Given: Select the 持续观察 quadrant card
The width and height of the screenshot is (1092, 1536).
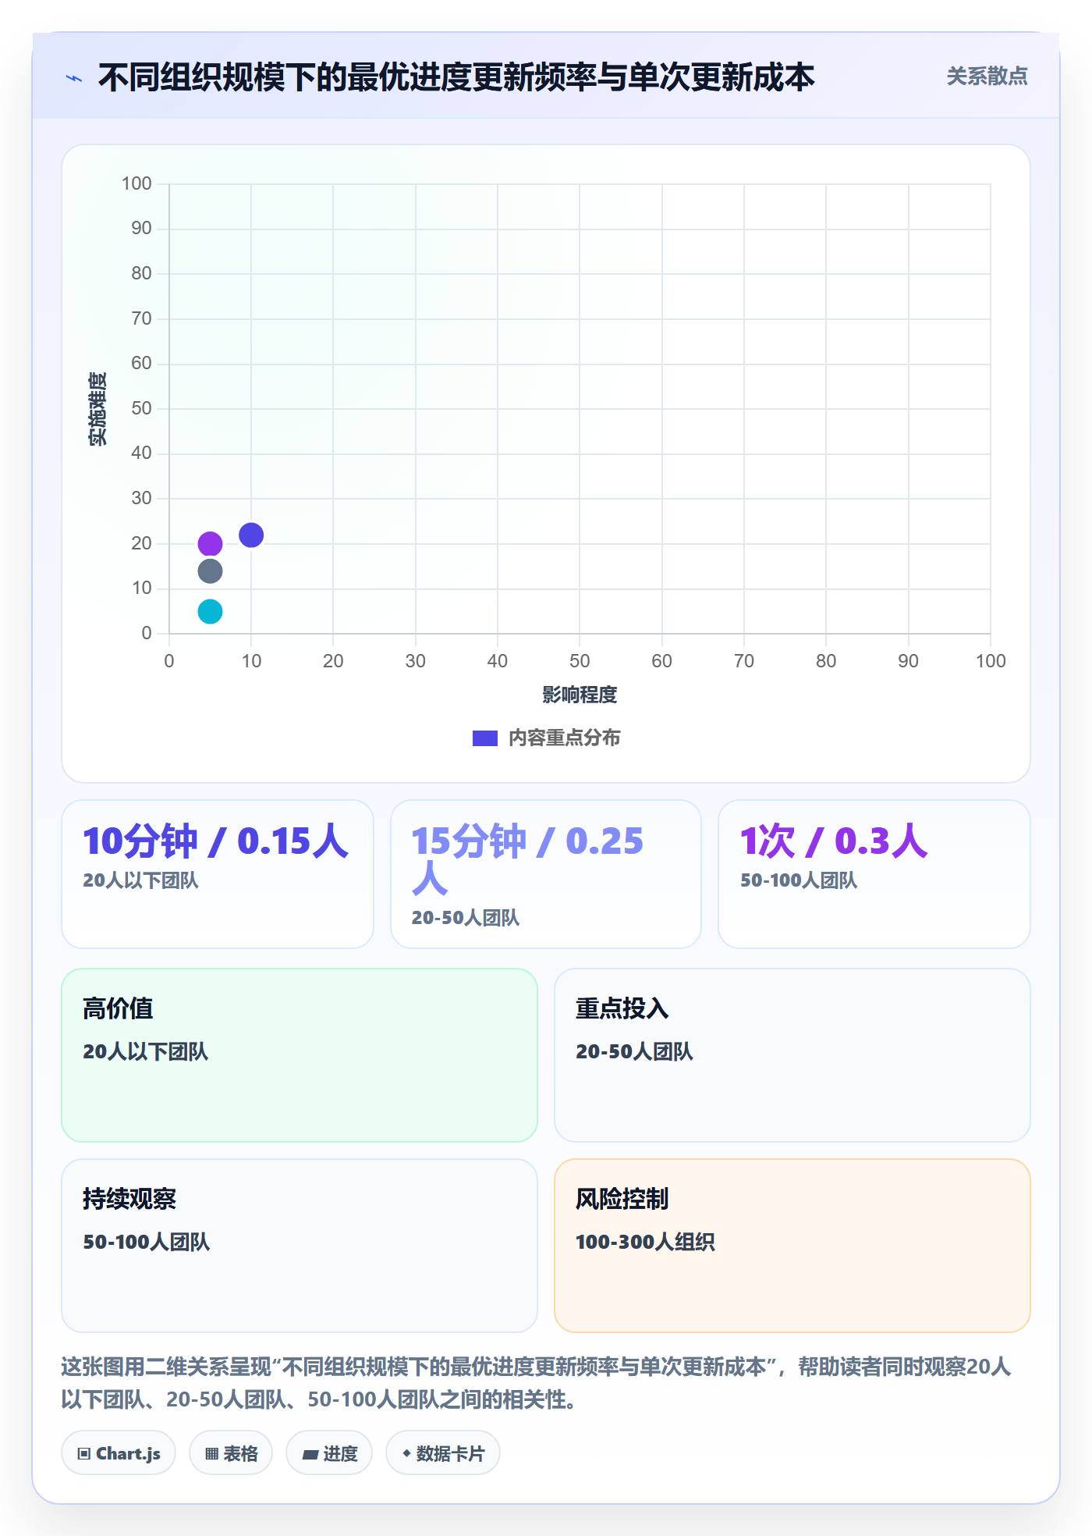Looking at the screenshot, I should pyautogui.click(x=300, y=1246).
